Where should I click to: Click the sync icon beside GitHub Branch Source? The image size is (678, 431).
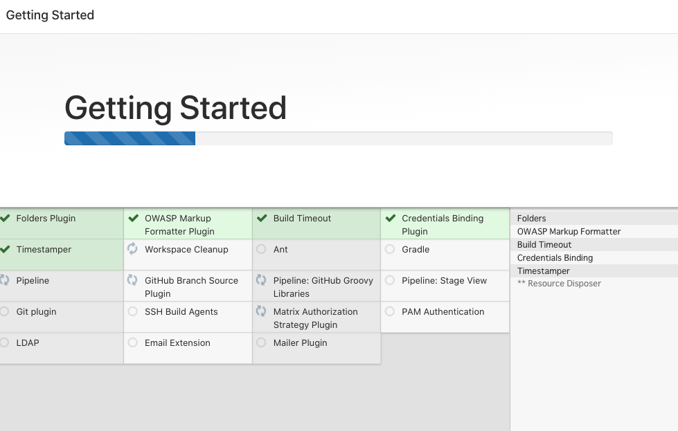click(132, 280)
